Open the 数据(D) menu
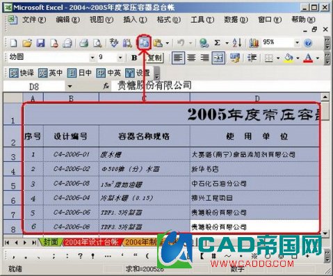This screenshot has width=333, height=276. (x=236, y=20)
